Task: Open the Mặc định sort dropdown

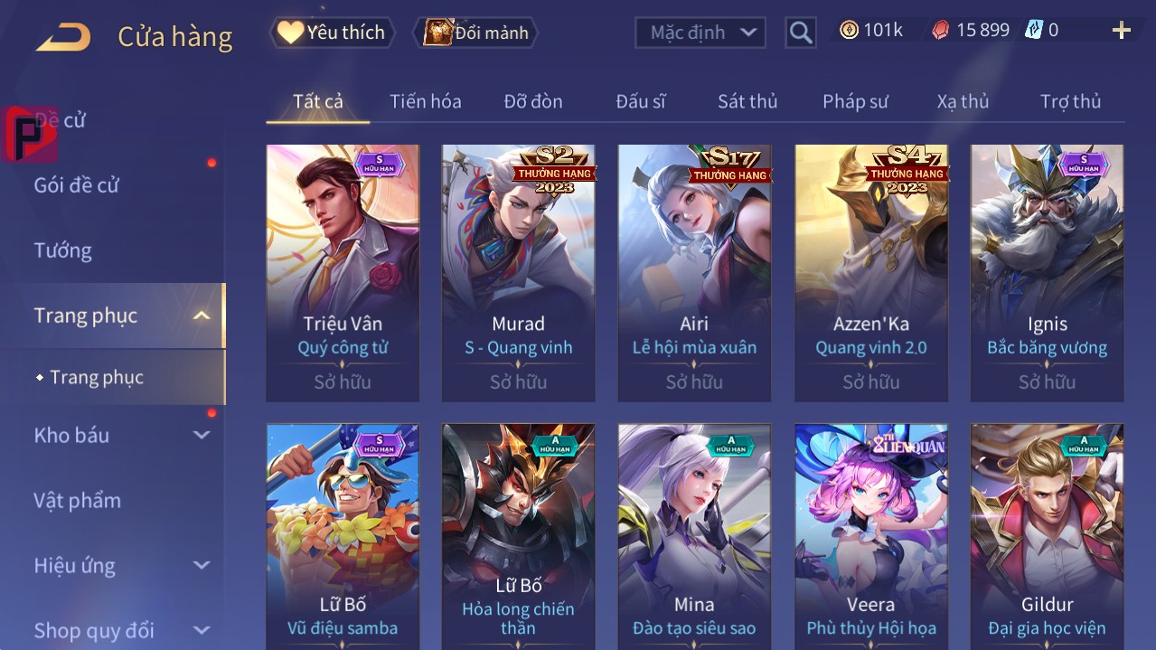Action: pyautogui.click(x=700, y=33)
